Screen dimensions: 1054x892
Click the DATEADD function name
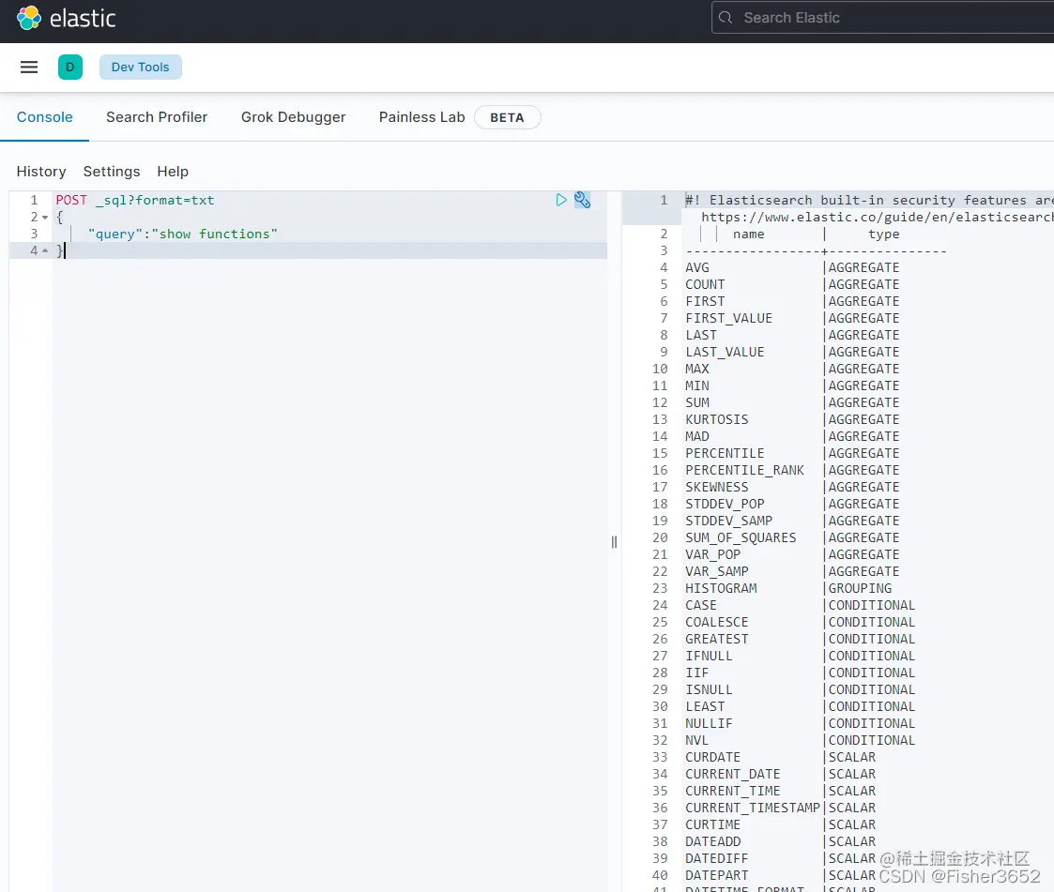tap(712, 841)
